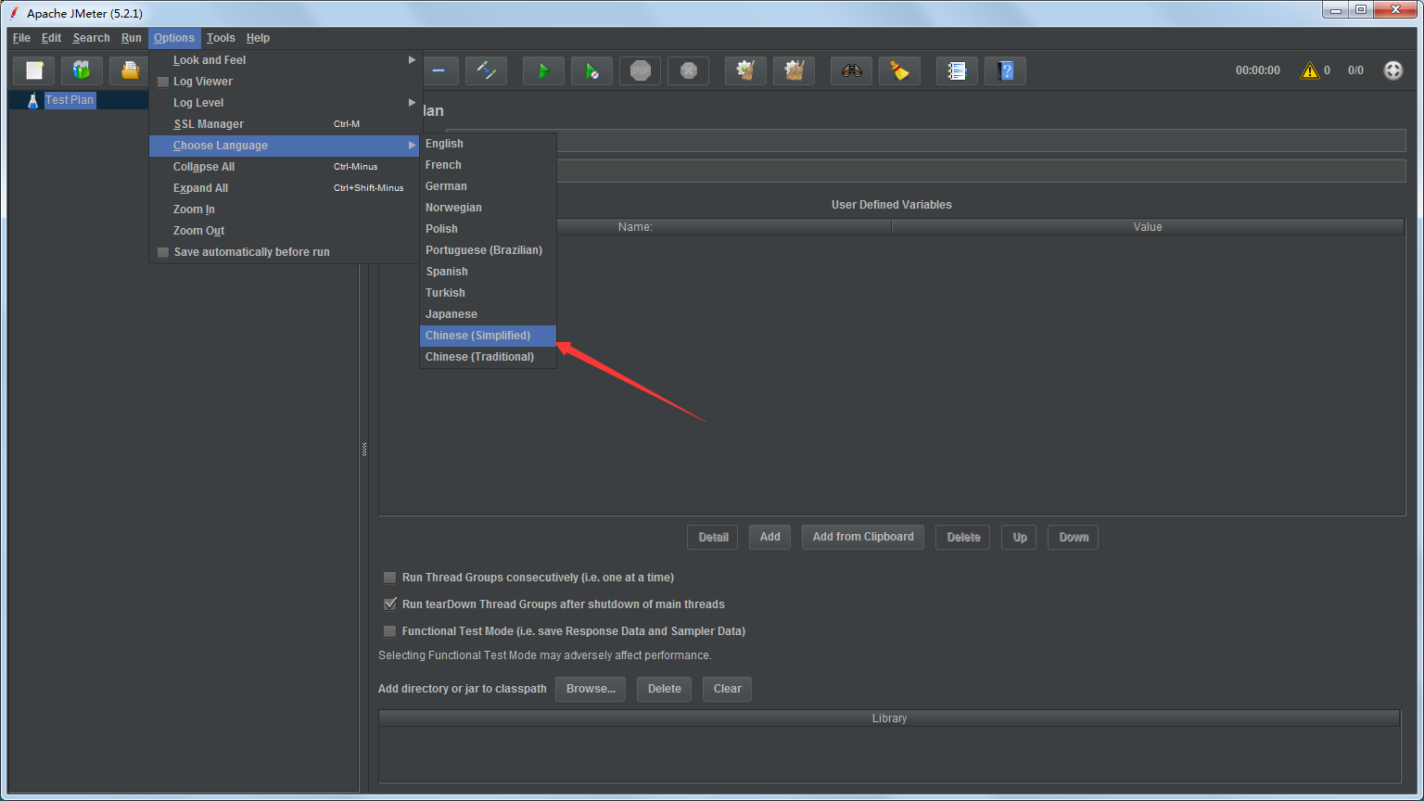The height and width of the screenshot is (801, 1424).
Task: Select Chinese (Simplified) language
Action: pos(488,336)
